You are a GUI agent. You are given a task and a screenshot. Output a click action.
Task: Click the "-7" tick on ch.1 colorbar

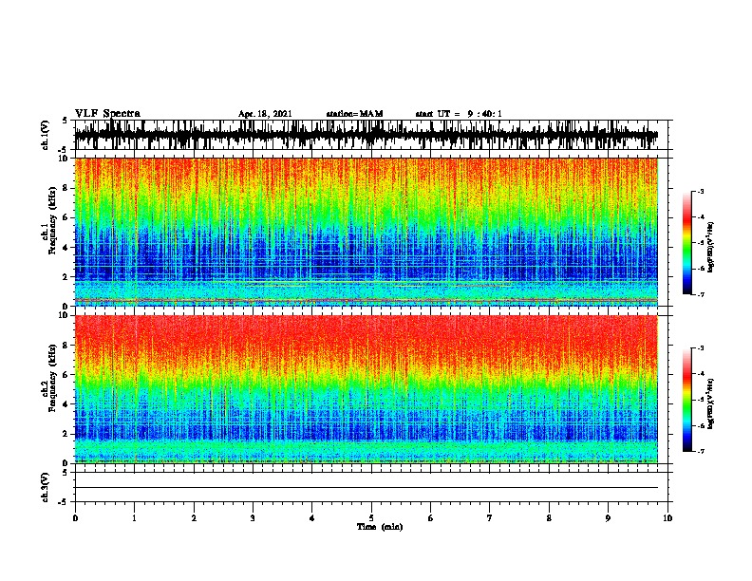click(701, 294)
